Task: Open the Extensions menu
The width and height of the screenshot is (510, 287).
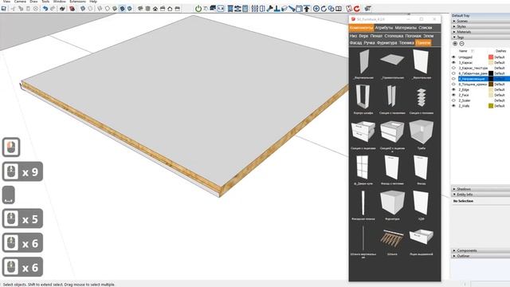Action: (x=78, y=2)
